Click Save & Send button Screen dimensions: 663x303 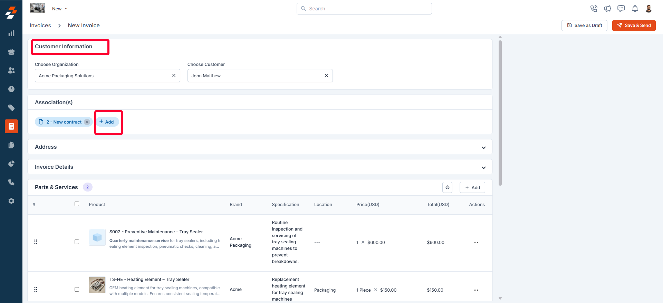click(634, 26)
